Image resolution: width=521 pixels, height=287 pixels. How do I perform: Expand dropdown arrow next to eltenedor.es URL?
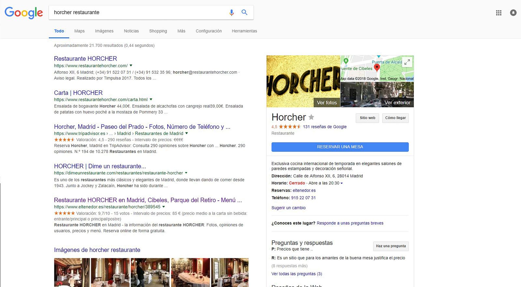(x=163, y=207)
